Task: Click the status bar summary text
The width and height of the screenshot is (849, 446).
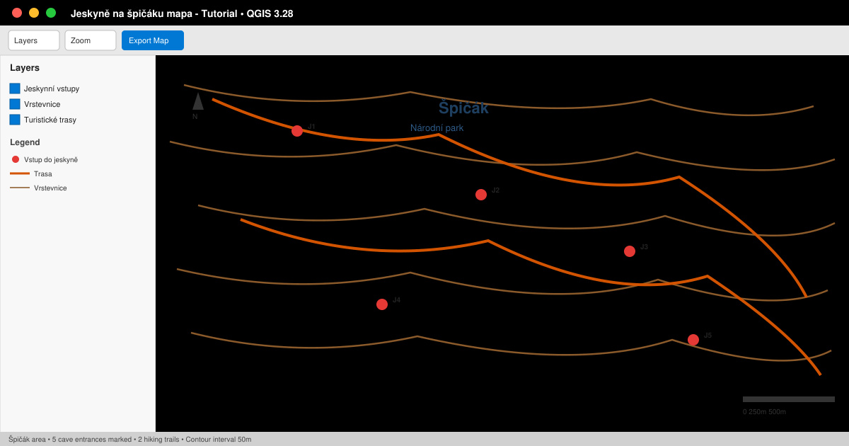Action: coord(130,440)
